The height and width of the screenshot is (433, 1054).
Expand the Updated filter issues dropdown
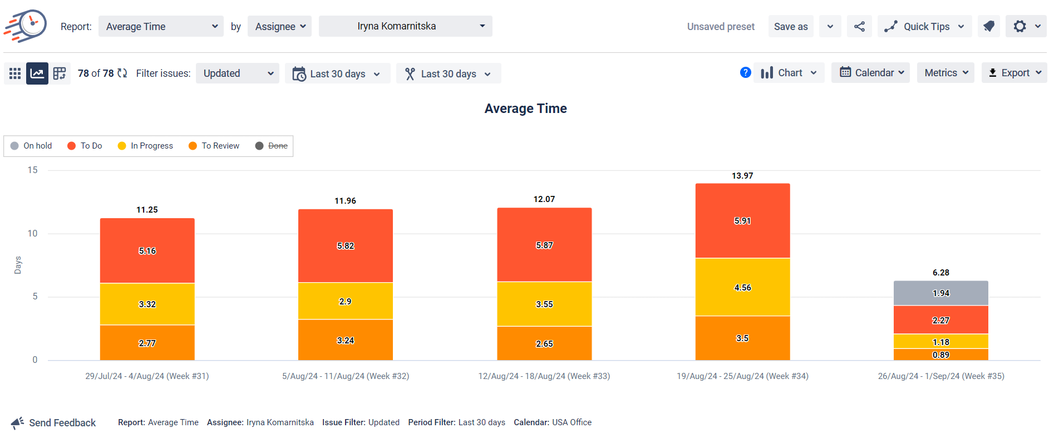(238, 73)
